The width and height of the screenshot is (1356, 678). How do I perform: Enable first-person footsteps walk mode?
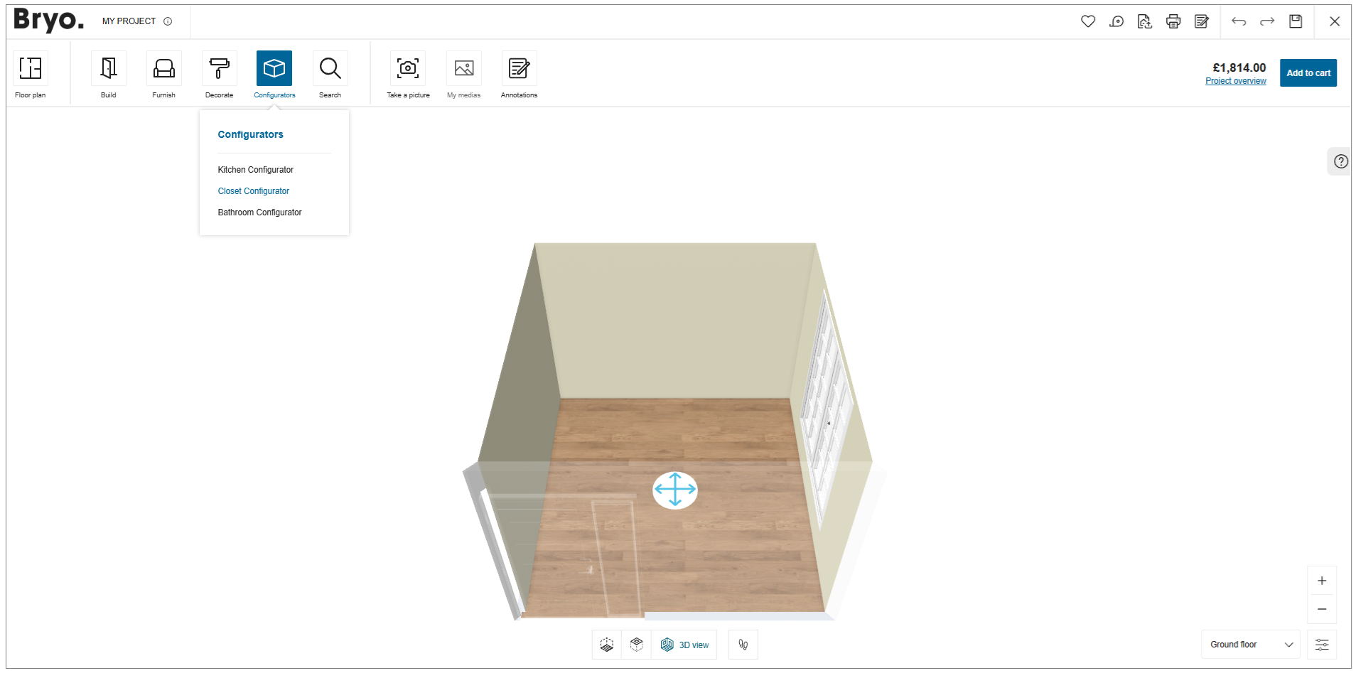[x=743, y=645]
